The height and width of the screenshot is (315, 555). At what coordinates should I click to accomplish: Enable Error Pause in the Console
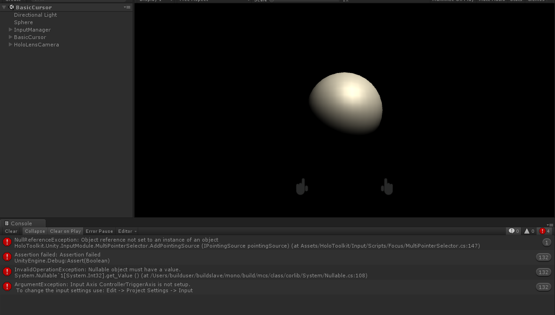point(99,231)
